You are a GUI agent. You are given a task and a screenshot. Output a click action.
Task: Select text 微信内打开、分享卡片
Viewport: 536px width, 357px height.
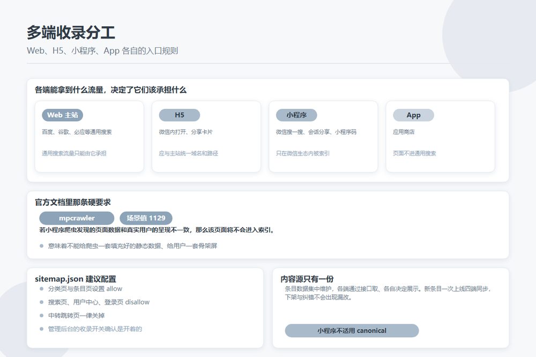pos(185,132)
